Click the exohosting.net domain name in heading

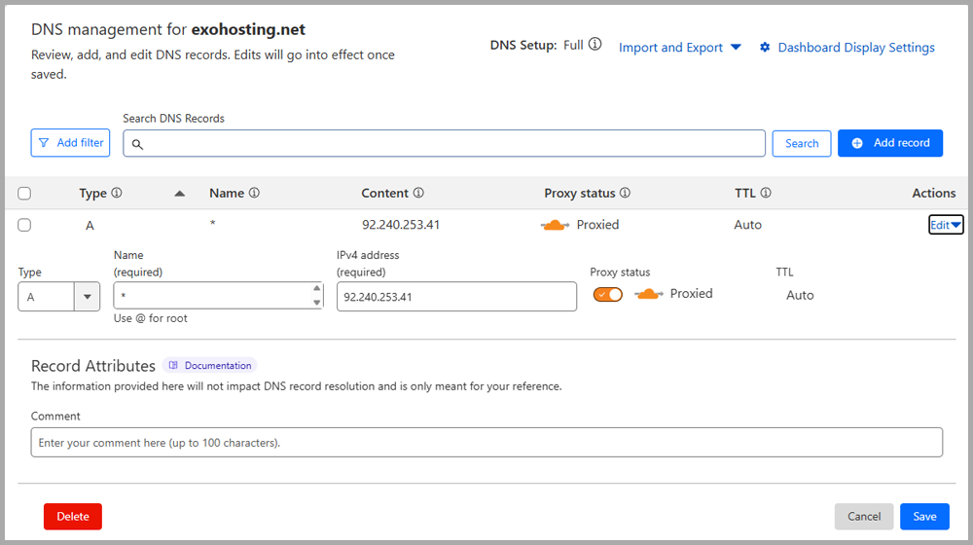click(248, 29)
